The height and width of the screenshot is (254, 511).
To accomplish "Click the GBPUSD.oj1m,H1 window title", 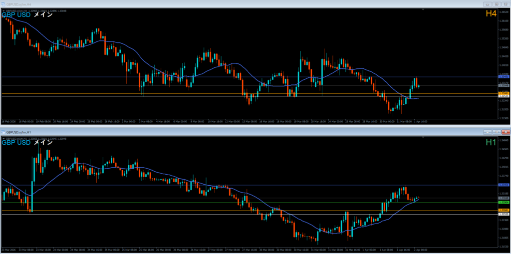I will (x=18, y=132).
